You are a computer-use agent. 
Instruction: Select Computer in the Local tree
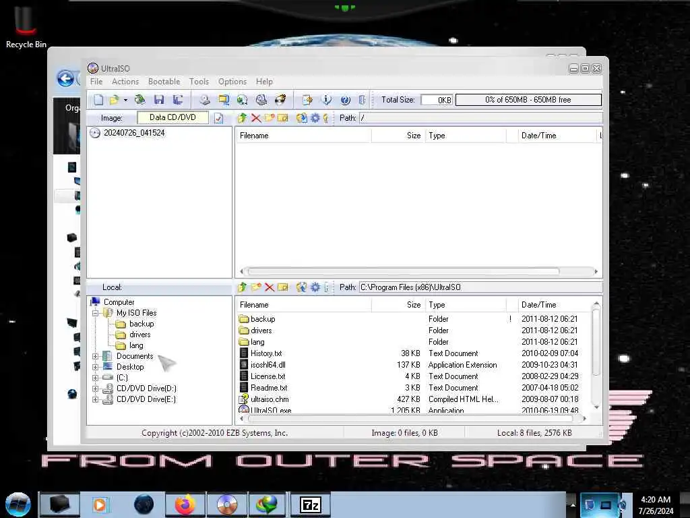pos(119,302)
